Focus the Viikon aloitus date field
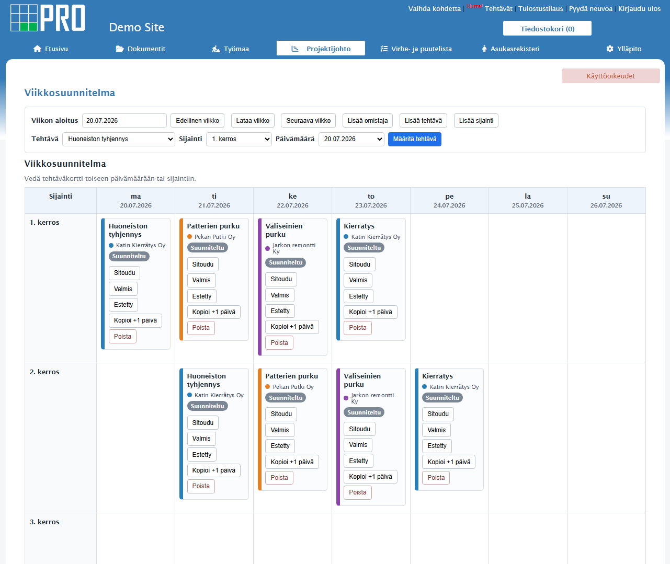This screenshot has height=564, width=670. tap(124, 121)
